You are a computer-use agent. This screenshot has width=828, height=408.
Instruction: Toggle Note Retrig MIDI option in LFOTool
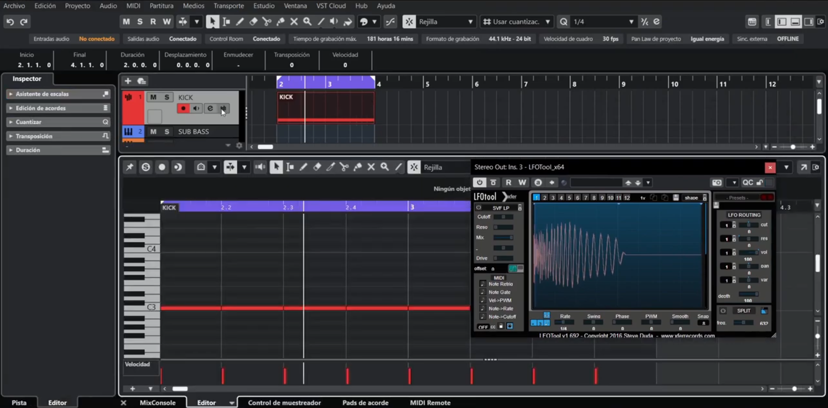coord(483,284)
